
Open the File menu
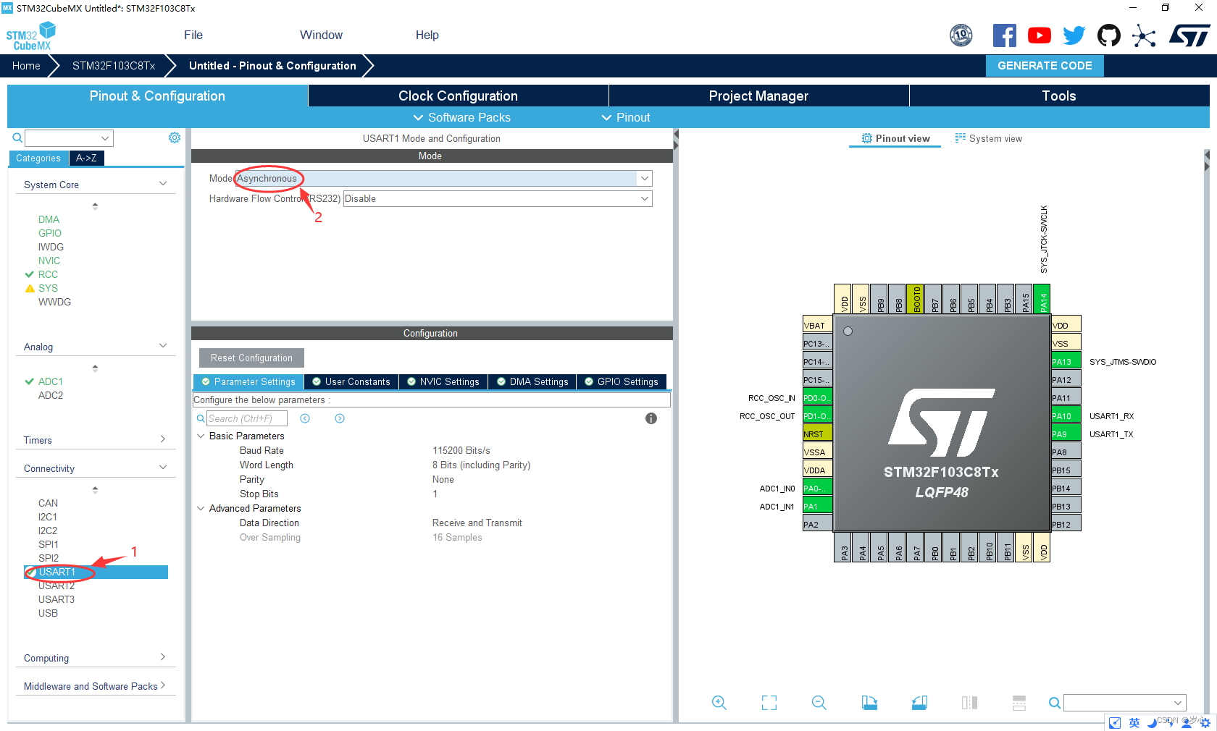pyautogui.click(x=193, y=35)
